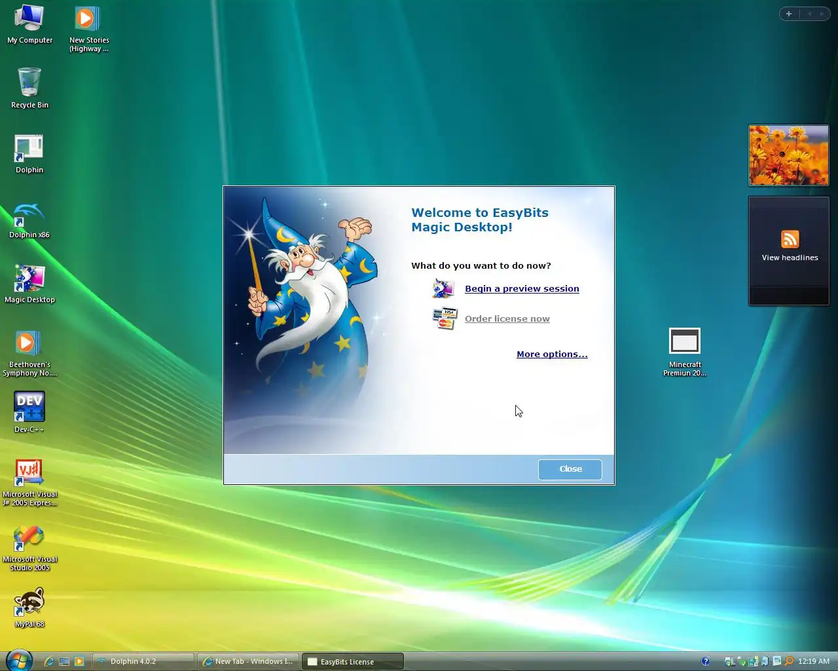
Task: Switch to the New Tab - Windows Internet Explorer taskbar button
Action: point(248,661)
